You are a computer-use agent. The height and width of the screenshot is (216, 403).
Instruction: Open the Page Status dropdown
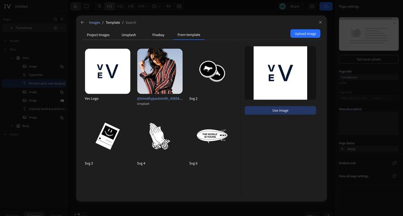(369, 149)
